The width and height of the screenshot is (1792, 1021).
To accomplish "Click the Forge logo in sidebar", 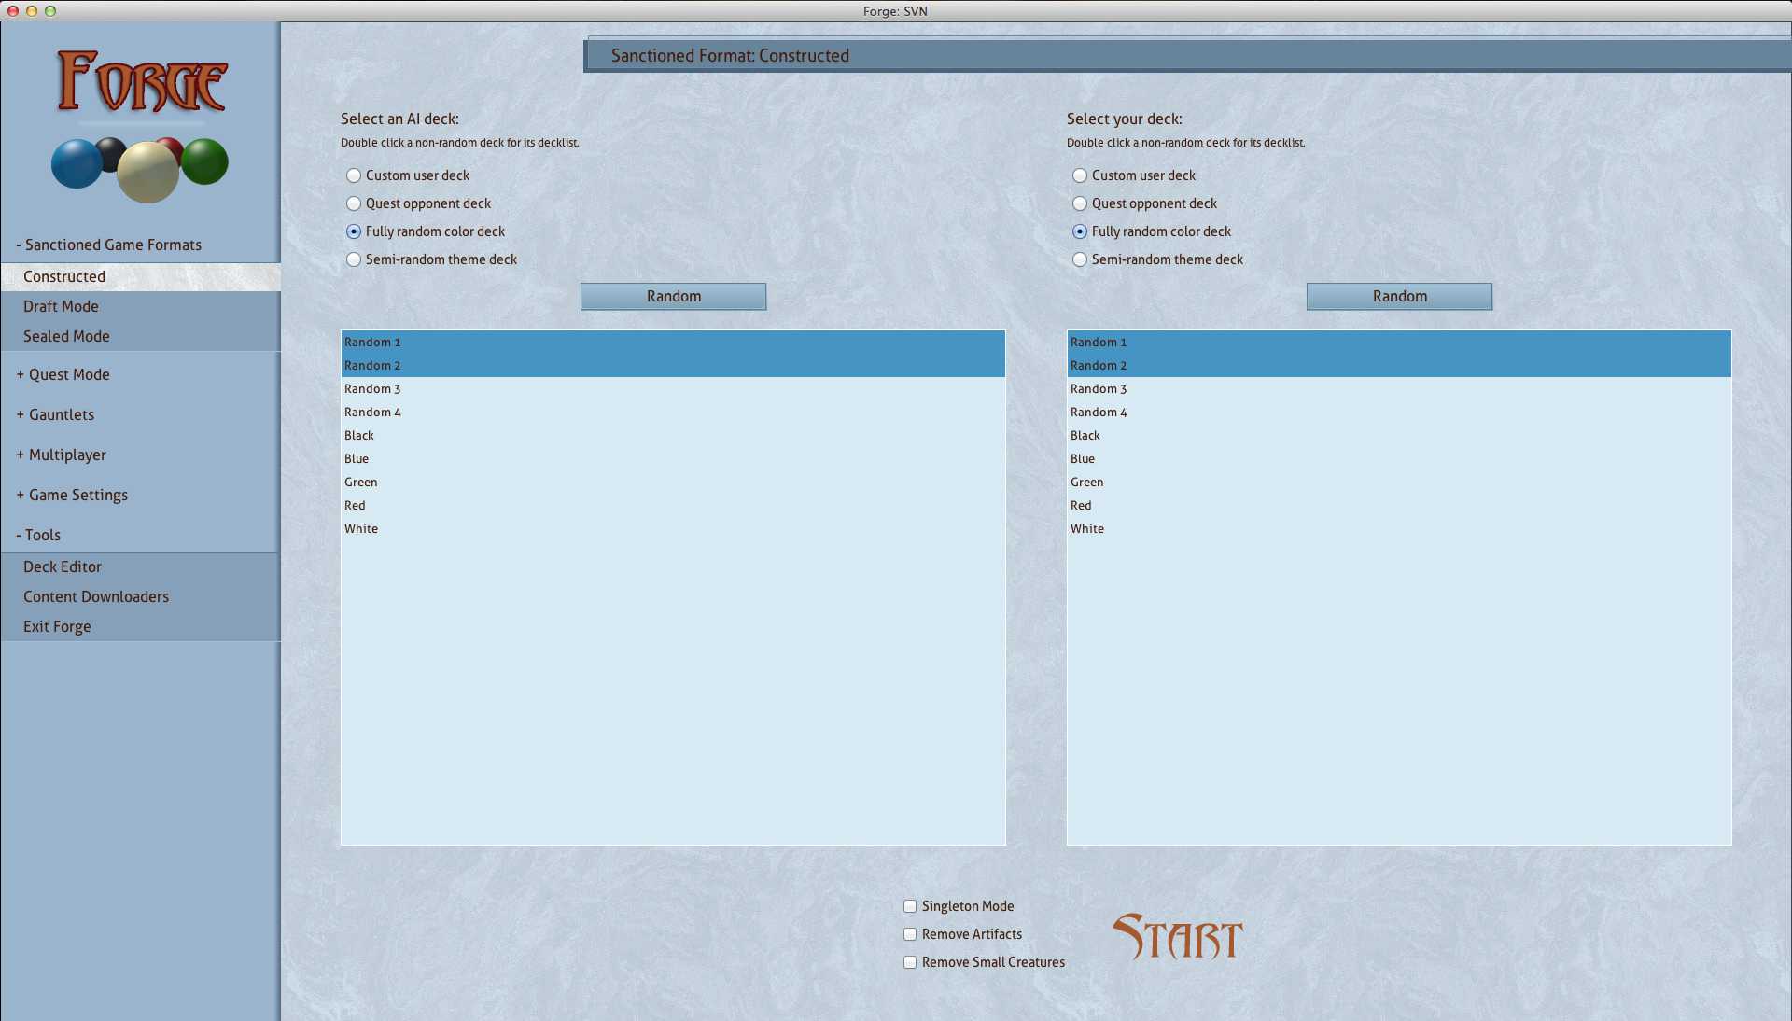I will pyautogui.click(x=141, y=82).
